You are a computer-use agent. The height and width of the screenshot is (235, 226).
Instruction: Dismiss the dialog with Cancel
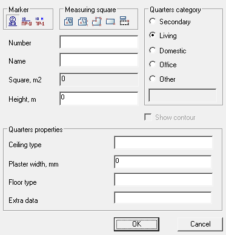pyautogui.click(x=200, y=224)
